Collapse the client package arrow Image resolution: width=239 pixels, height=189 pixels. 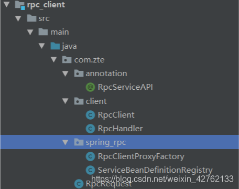tap(66, 101)
